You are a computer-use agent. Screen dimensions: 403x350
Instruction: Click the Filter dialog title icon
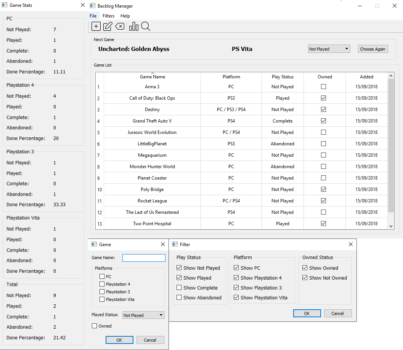tap(175, 244)
